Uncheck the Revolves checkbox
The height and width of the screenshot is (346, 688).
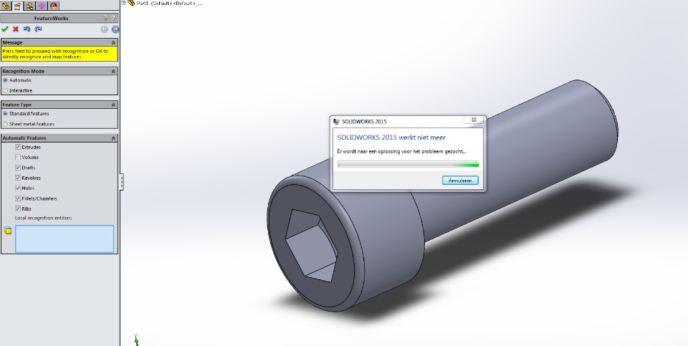(x=18, y=178)
